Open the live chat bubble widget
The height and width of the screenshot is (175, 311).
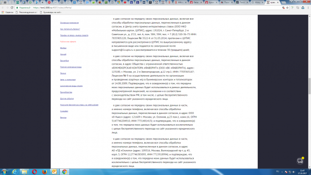[x=300, y=161]
